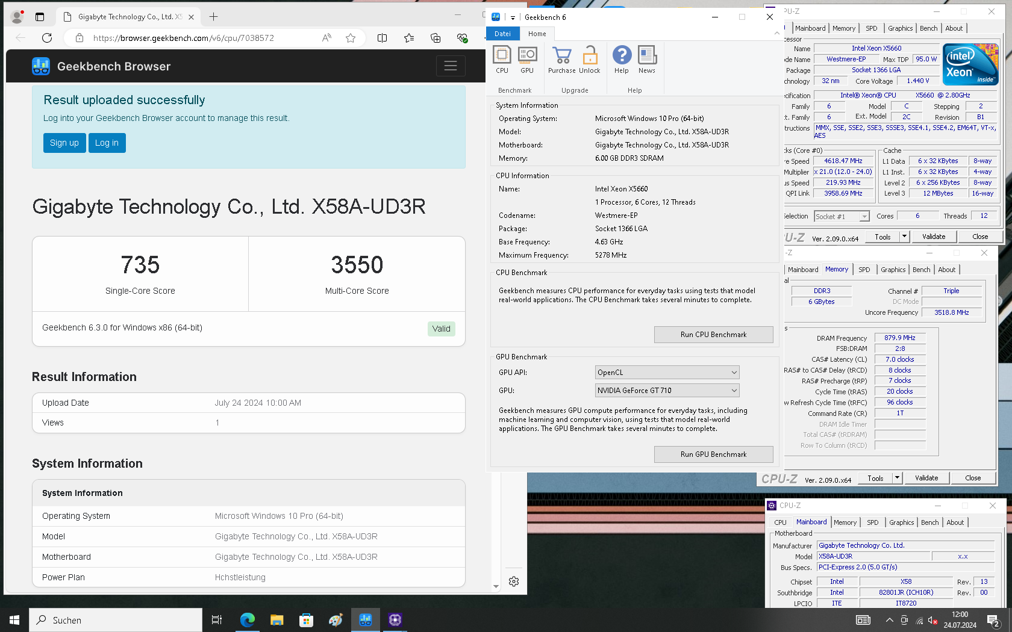The width and height of the screenshot is (1012, 632).
Task: Switch to SPD tab in top CPU-Z window
Action: tap(871, 28)
